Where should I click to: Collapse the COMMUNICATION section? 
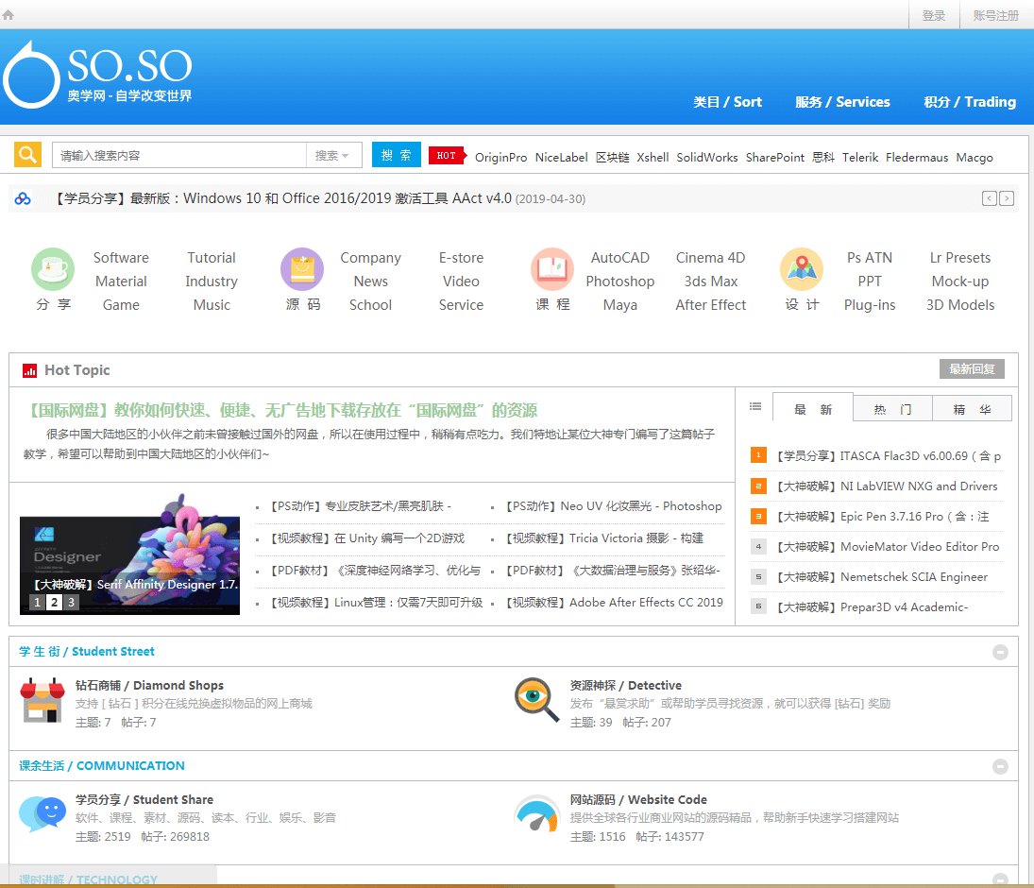tap(1000, 766)
